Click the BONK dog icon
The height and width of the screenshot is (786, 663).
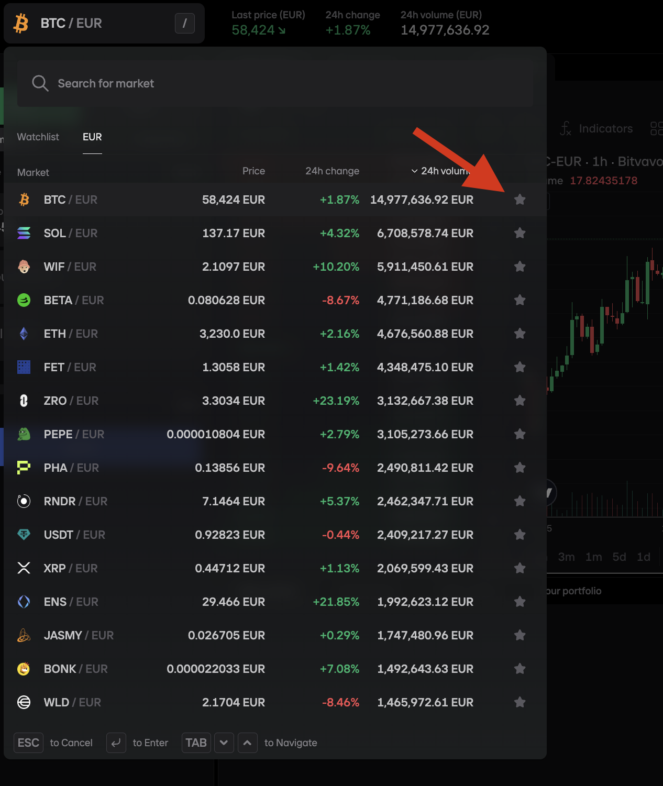(24, 669)
